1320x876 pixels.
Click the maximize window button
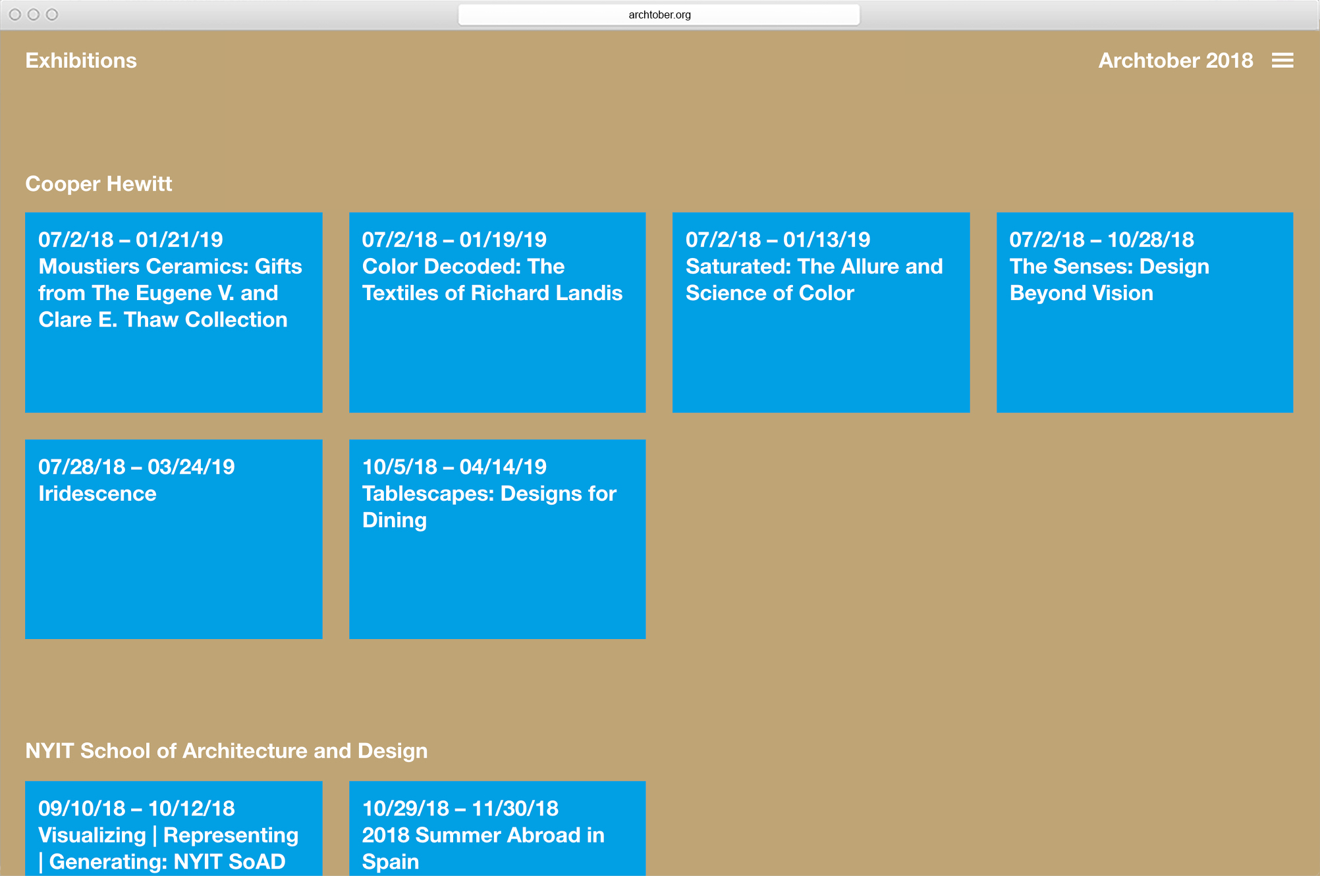tap(52, 14)
